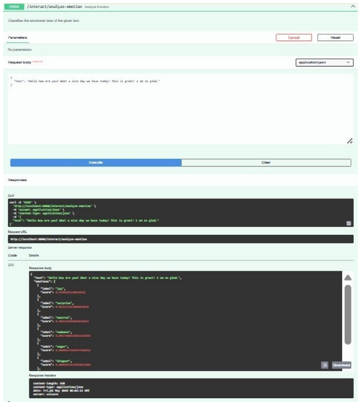Copy the curl command with clipboard icon
The width and height of the screenshot is (361, 405).
coord(348,223)
